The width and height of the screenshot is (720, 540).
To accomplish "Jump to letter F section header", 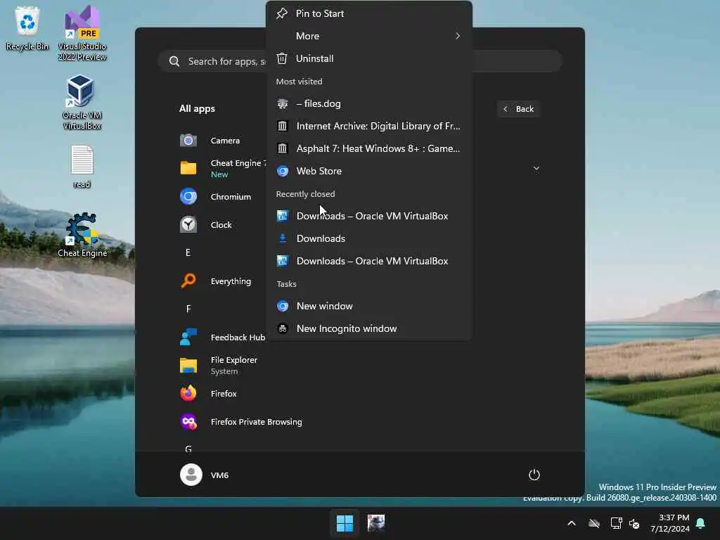I will 188,309.
